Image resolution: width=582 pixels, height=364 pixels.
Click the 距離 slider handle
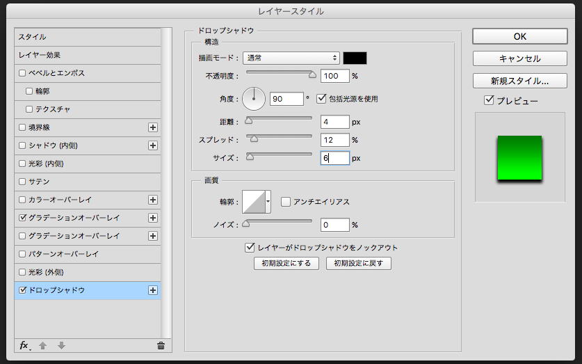tap(249, 120)
